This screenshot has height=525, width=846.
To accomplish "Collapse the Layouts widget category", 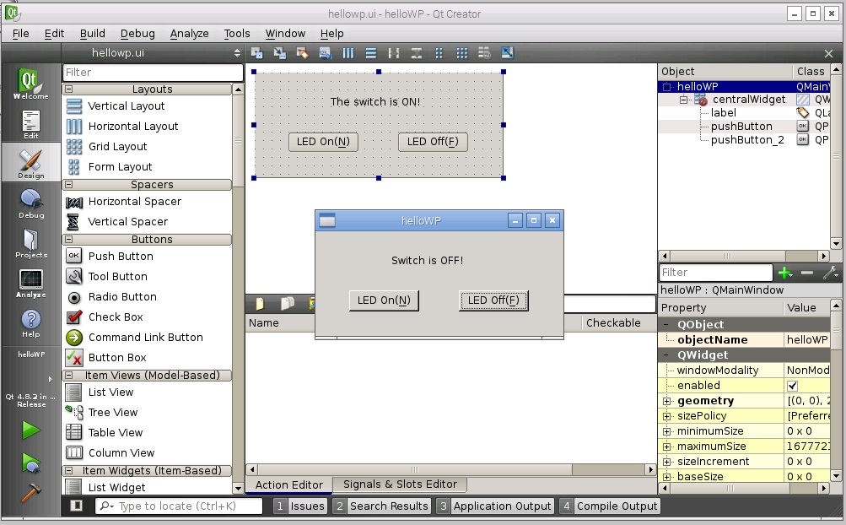I will point(68,89).
